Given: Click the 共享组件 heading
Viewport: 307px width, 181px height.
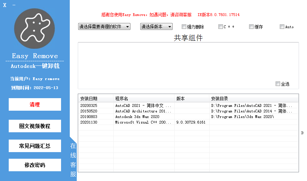Looking at the screenshot, I should (x=188, y=38).
